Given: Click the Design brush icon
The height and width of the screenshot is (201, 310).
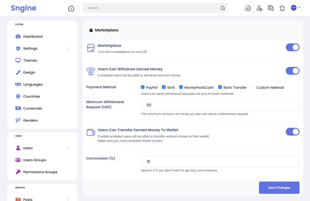Looking at the screenshot, I should pos(18,72).
